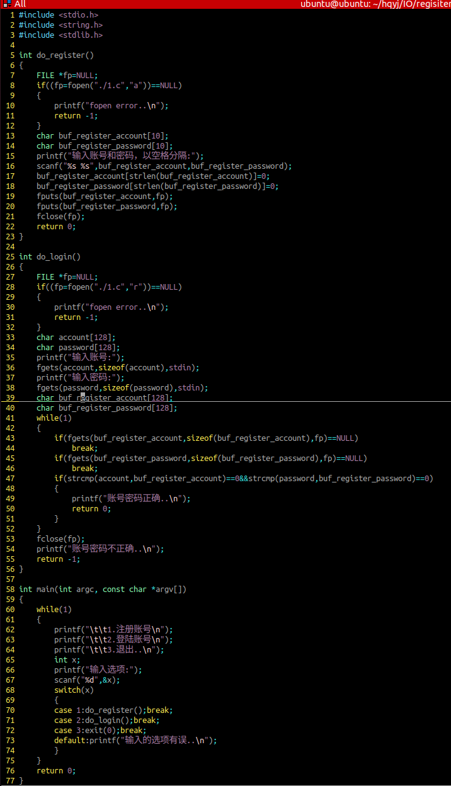The width and height of the screenshot is (451, 786).
Task: Click 'char buf_register_password[128];' on line 40
Action: click(x=107, y=408)
